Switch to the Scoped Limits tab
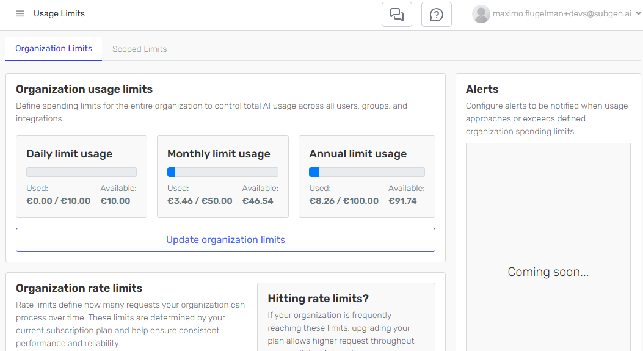The image size is (643, 351). (x=139, y=49)
